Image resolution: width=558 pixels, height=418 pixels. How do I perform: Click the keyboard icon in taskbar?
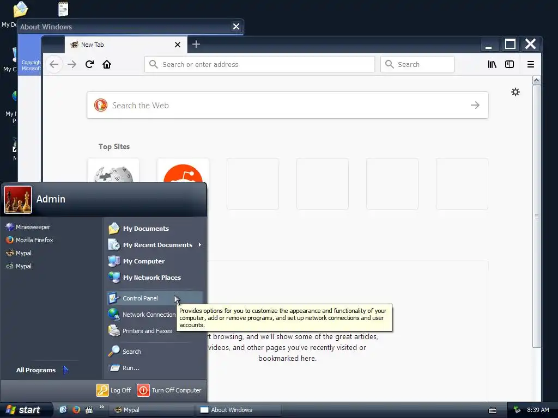pos(493,410)
